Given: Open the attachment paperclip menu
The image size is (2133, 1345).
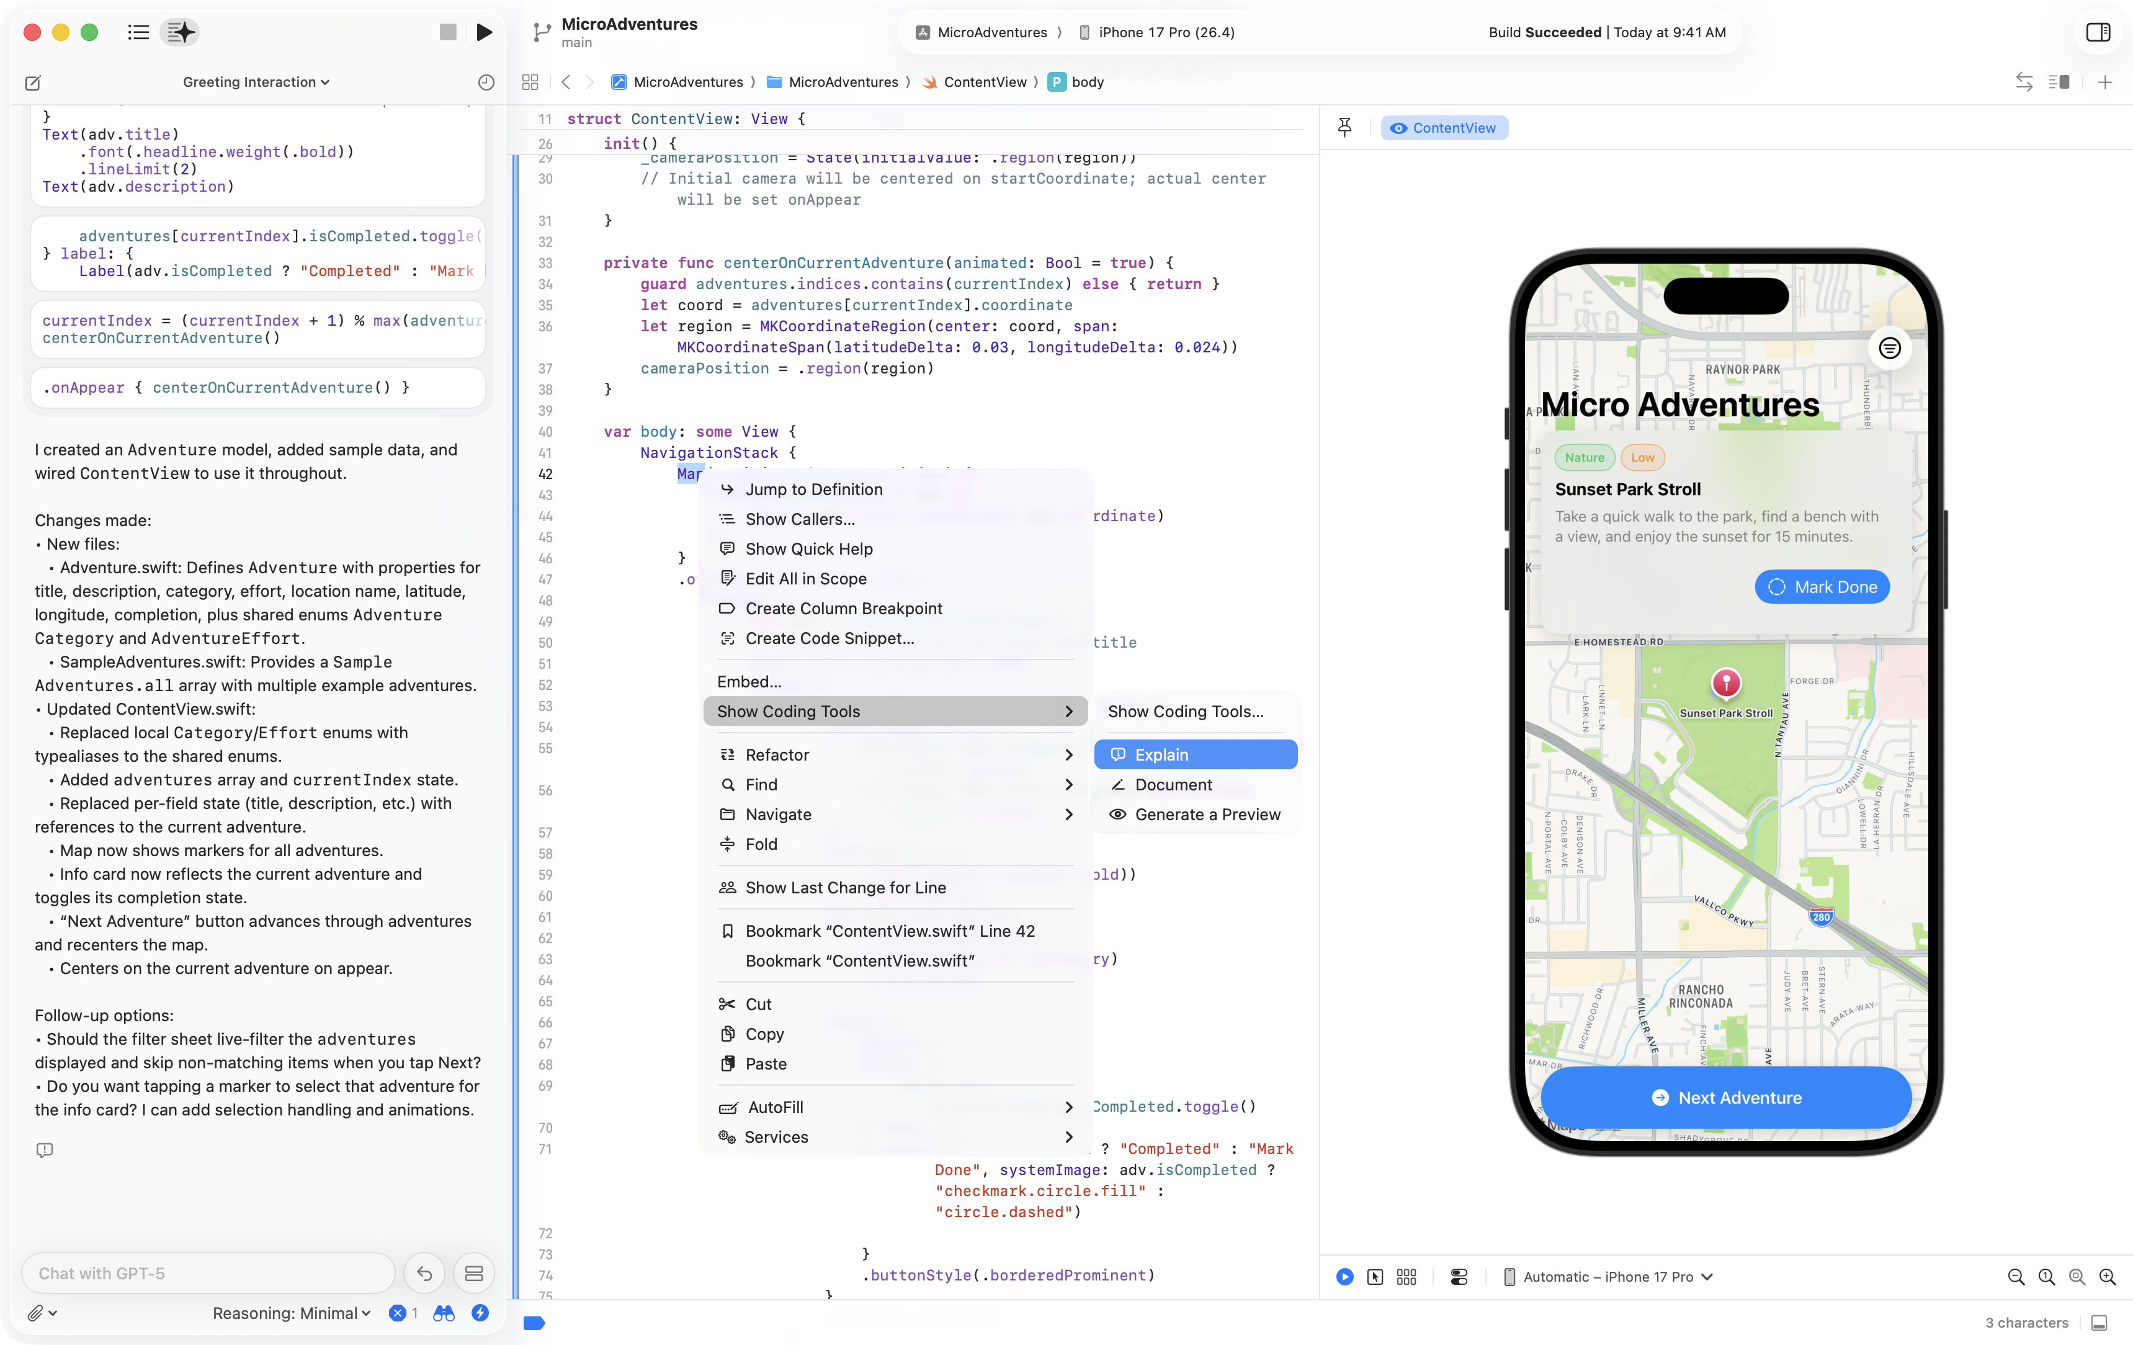Looking at the screenshot, I should 42,1313.
